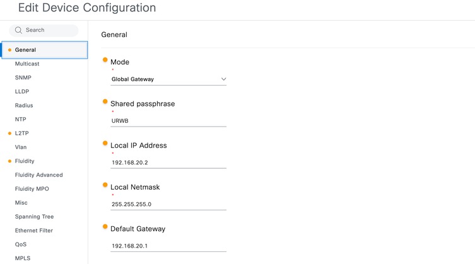Click the search magnifier icon
This screenshot has height=264, width=475.
point(18,30)
